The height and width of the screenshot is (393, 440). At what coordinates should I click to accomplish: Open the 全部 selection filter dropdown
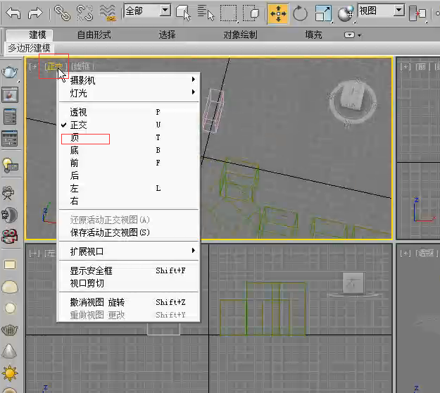point(148,11)
